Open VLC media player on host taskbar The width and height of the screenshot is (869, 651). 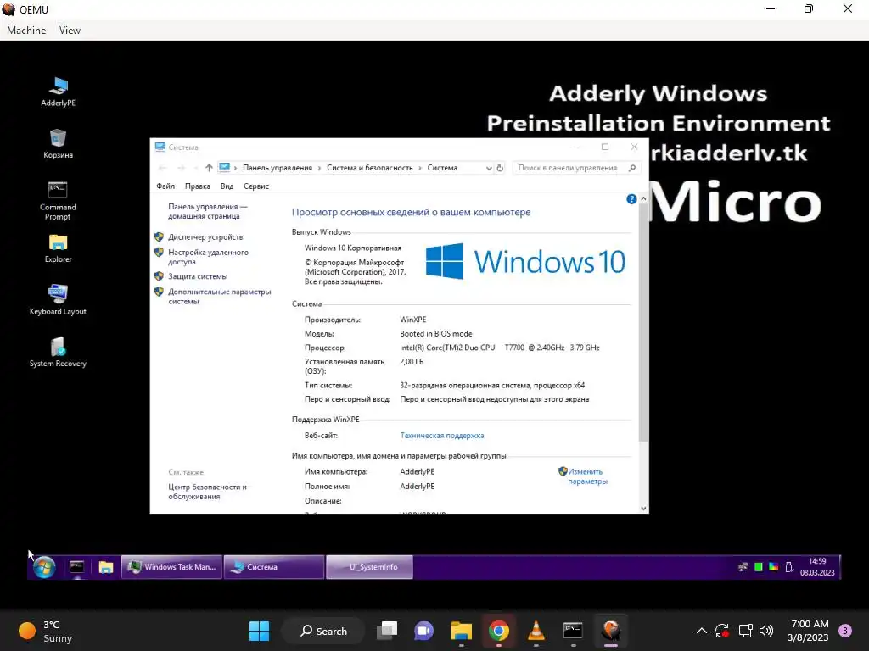tap(536, 631)
